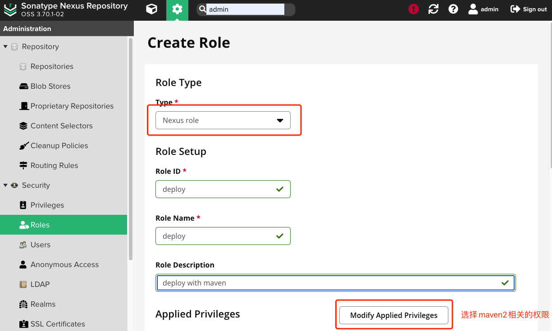Open Cleanup Policies in the sidebar
Viewport: 552px width, 331px height.
[x=59, y=146]
